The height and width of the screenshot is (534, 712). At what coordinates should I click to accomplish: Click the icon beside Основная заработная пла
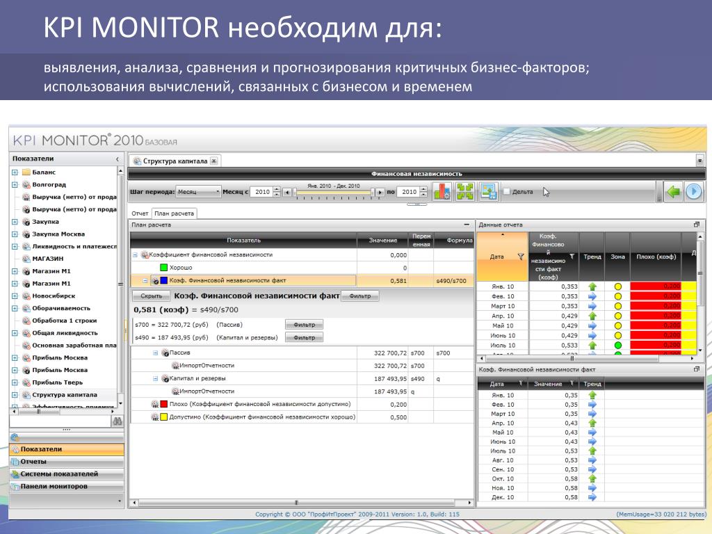click(x=26, y=345)
